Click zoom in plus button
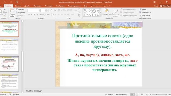Screen dimensions: 171x96 coord(166,95)
